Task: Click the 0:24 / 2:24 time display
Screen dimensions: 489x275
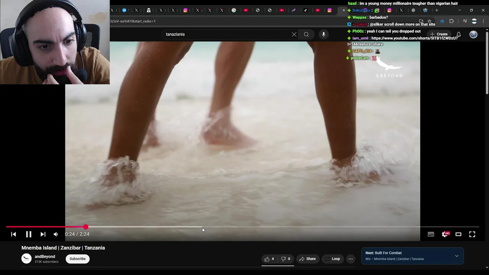Action: [77, 234]
